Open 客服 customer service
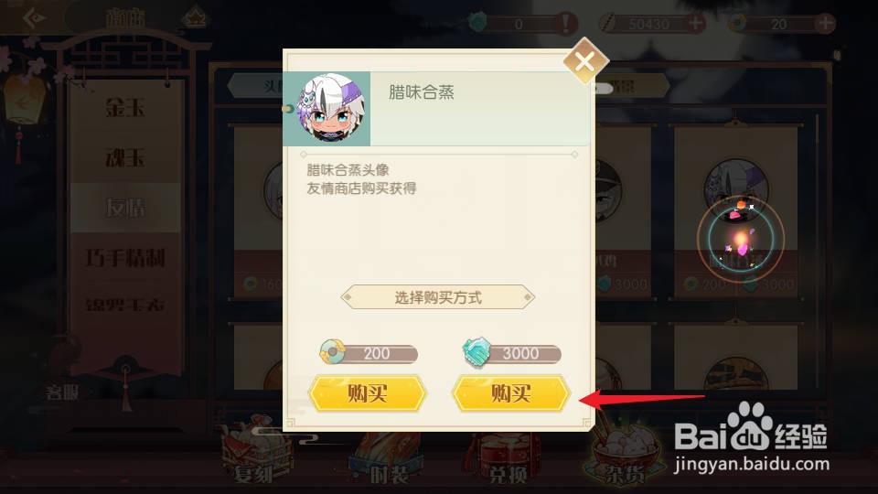Image resolution: width=878 pixels, height=494 pixels. tap(62, 392)
